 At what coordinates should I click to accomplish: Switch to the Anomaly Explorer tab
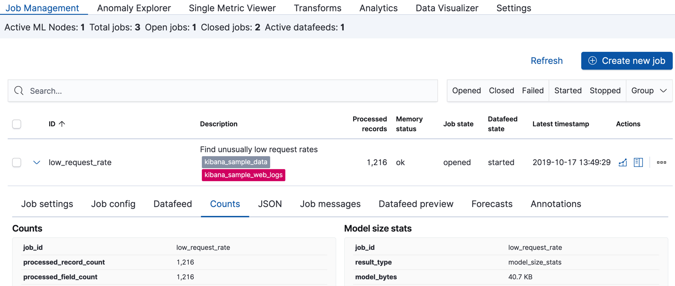[x=134, y=8]
